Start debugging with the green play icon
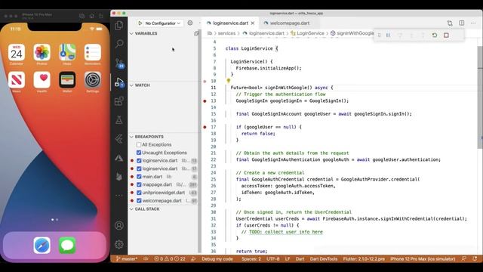483x272 pixels. (x=140, y=23)
